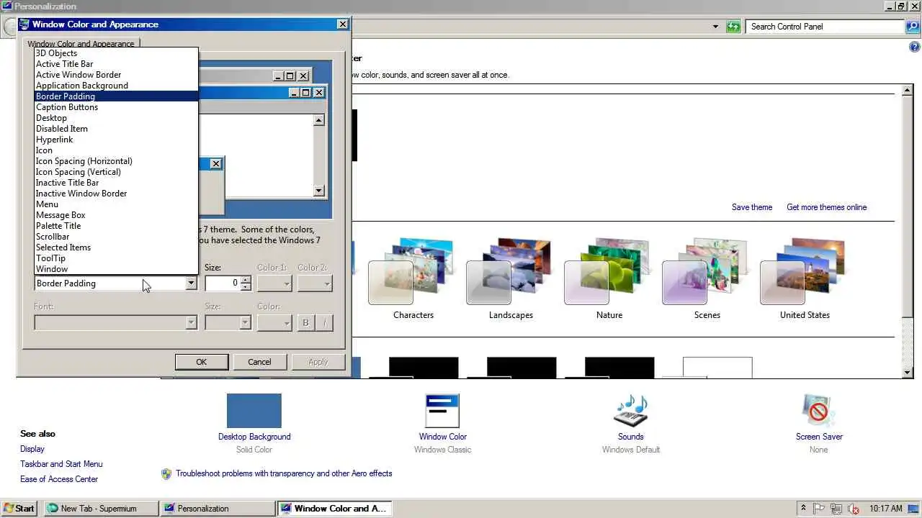Switch to Personalization taskbar button

pos(218,508)
